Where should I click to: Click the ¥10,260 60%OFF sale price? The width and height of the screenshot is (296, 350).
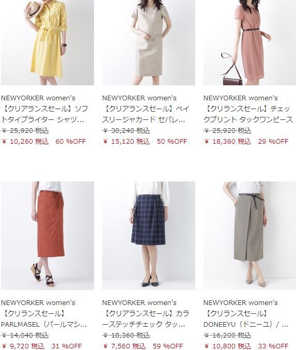pos(44,142)
